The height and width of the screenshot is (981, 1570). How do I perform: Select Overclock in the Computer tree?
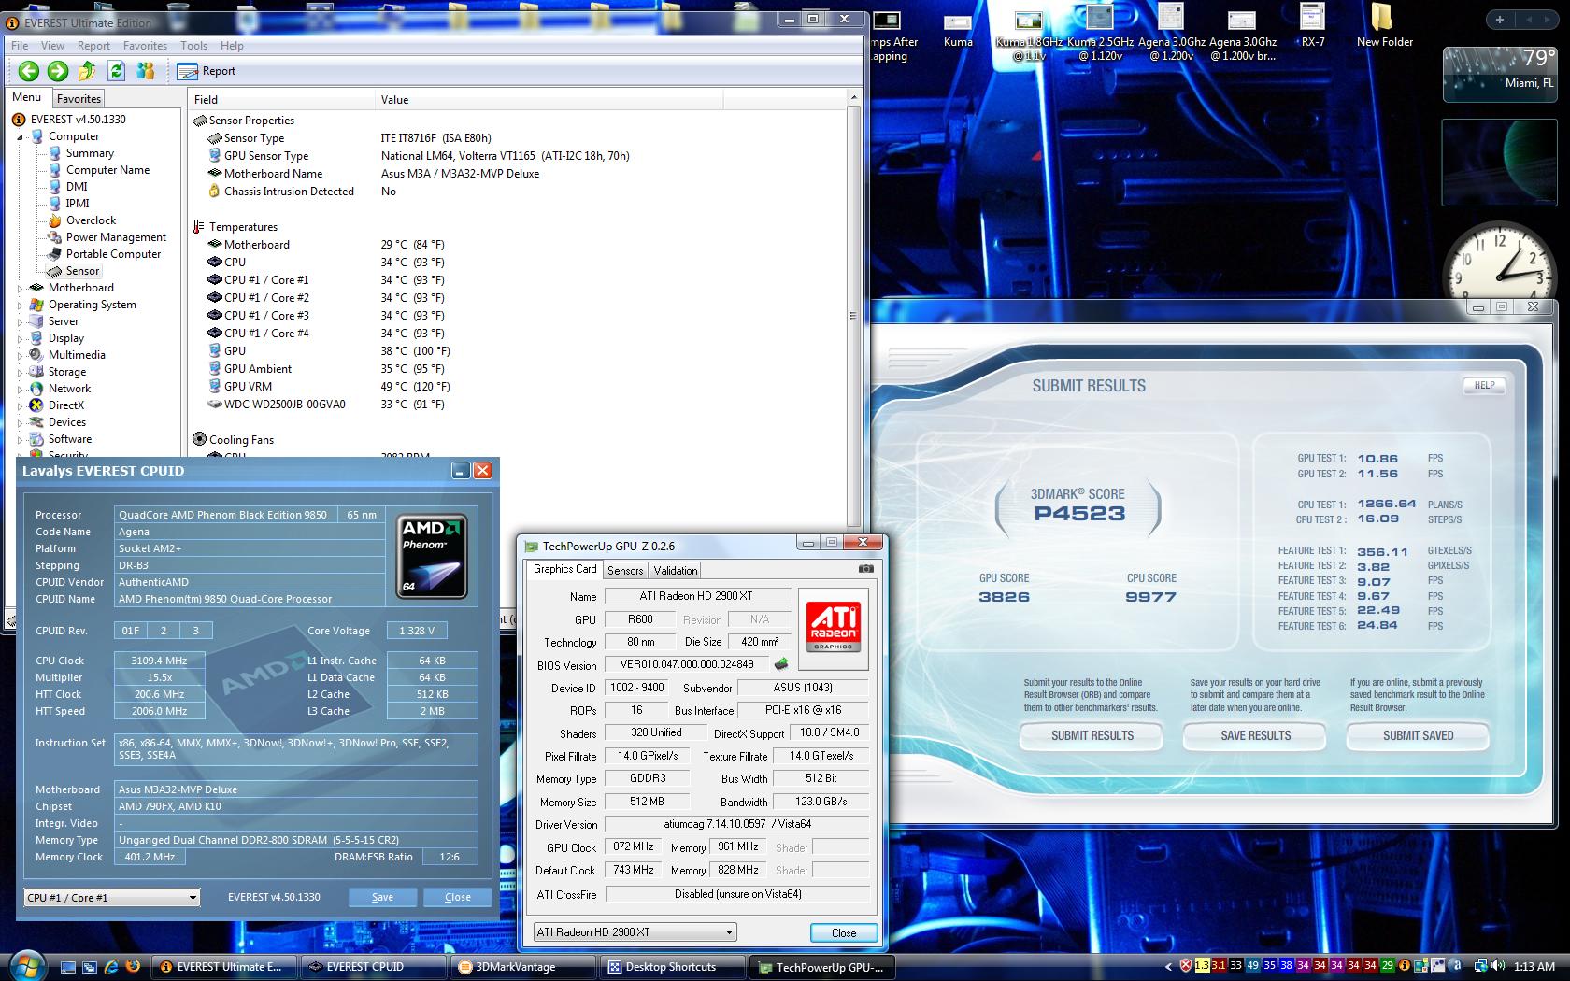tap(91, 220)
